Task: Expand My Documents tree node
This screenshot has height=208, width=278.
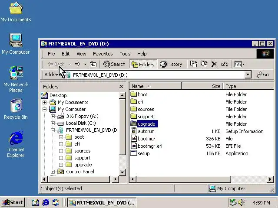Action: (44, 102)
